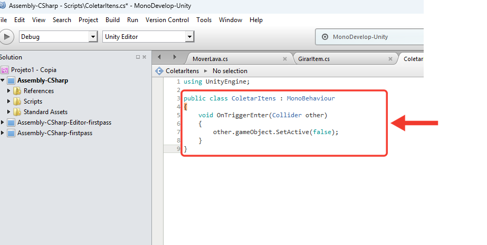Screen dimensions: 487x245
Task: Close the MoverLava.cs tab
Action: 285,59
